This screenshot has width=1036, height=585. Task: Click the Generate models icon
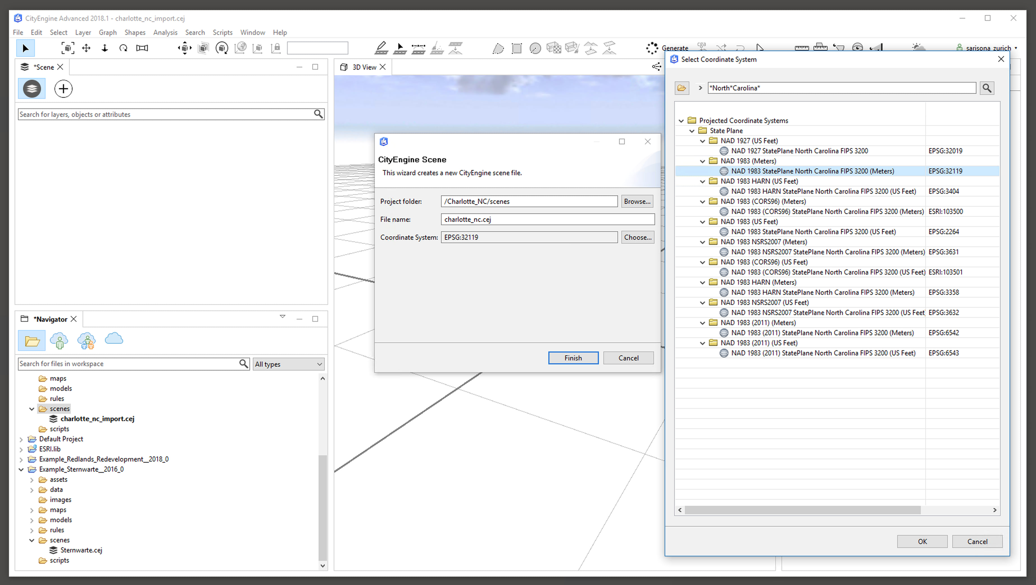click(x=652, y=48)
